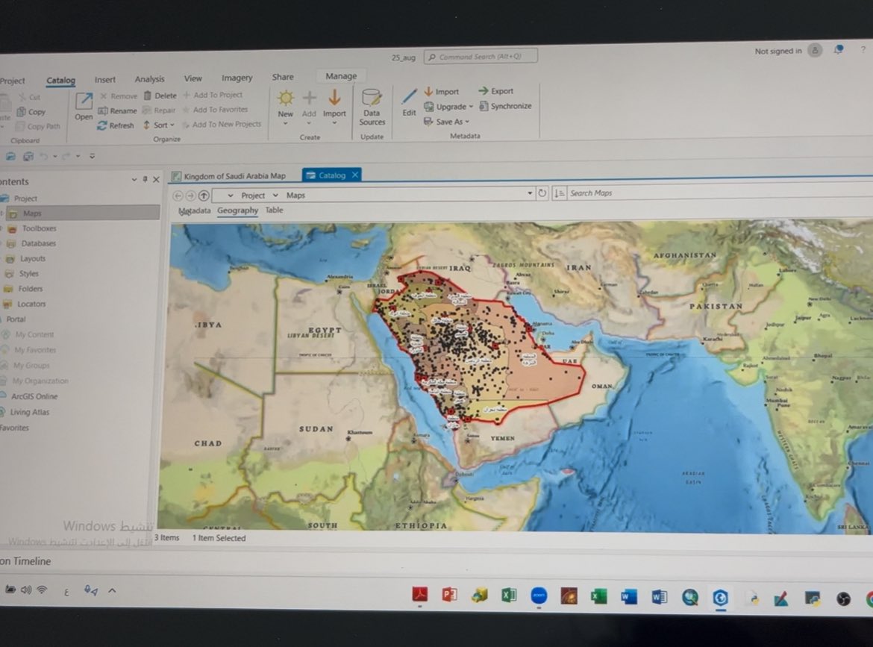Open Zoom from the taskbar
This screenshot has height=647, width=873.
(x=539, y=596)
